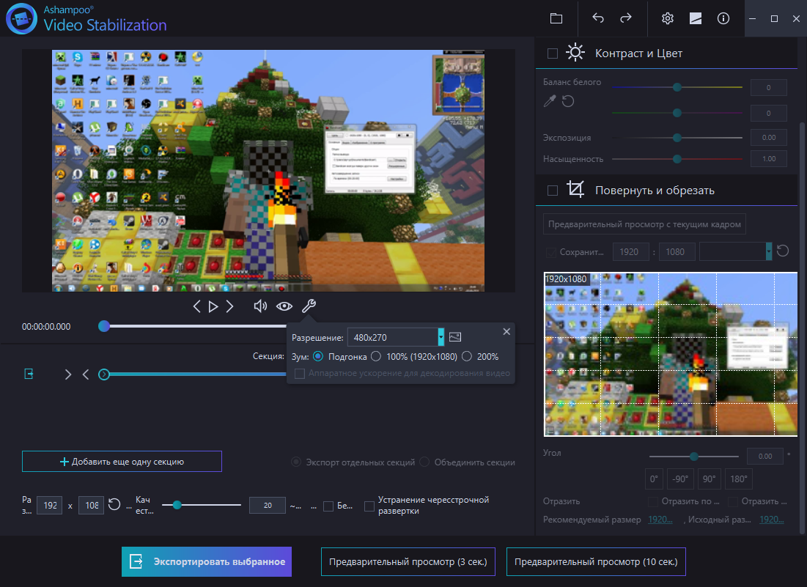
Task: Select the 200% zoom option
Action: [467, 356]
